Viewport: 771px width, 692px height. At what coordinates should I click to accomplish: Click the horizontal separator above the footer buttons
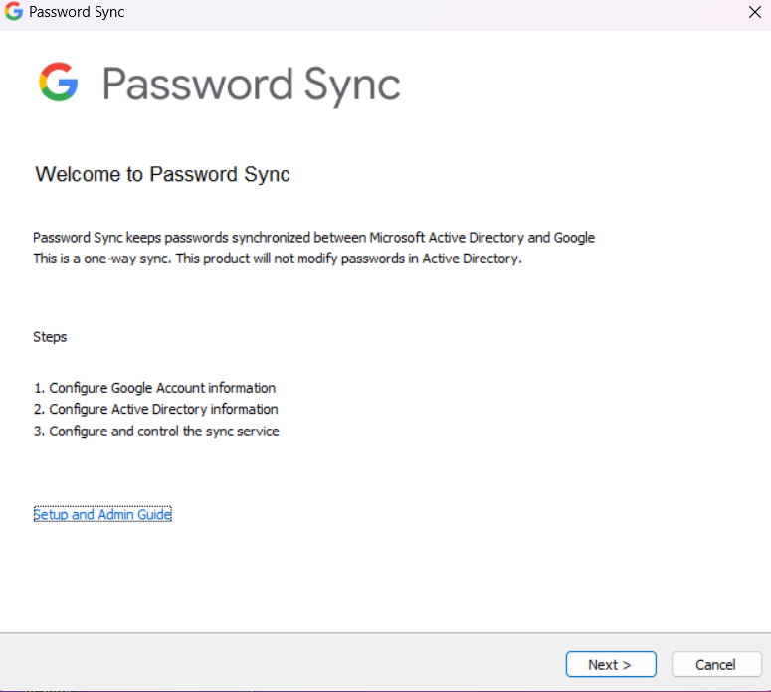coord(386,633)
